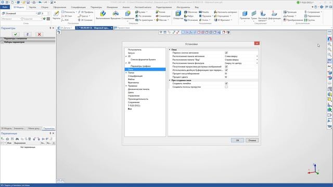Click the Выталкивание (Extrude) tool icon
The height and width of the screenshot is (187, 333).
coord(103,14)
